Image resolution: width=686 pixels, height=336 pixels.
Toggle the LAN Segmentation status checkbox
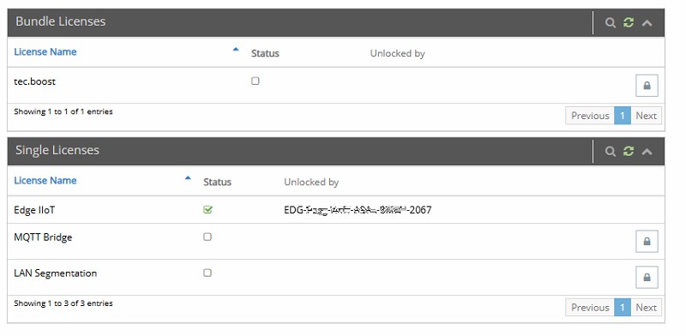pos(208,273)
